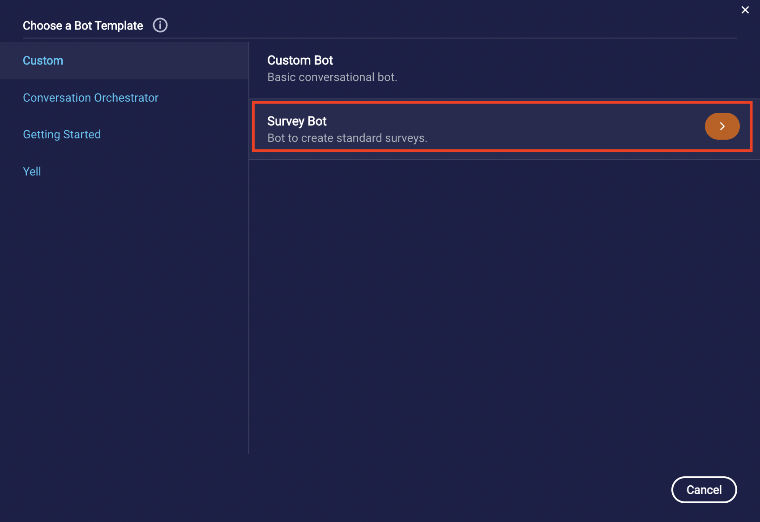This screenshot has width=760, height=522.
Task: Choose the Custom Bot template
Action: pyautogui.click(x=403, y=67)
